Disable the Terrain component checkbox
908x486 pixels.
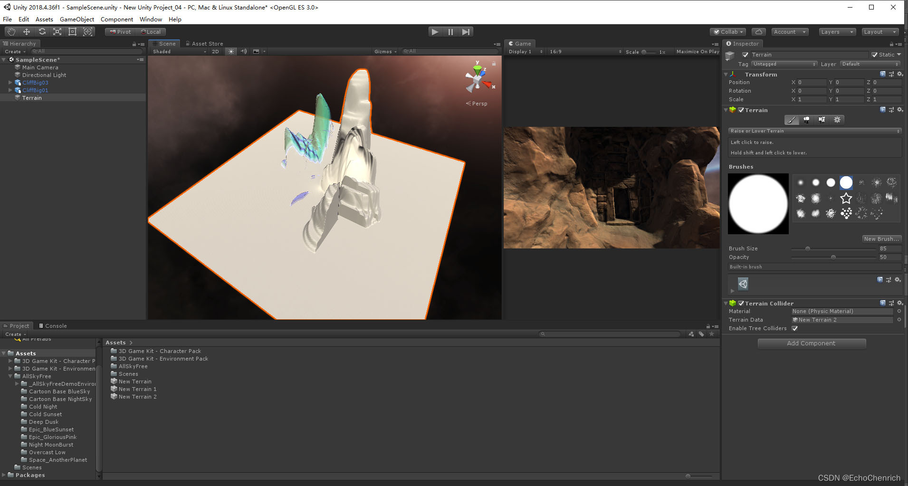coord(741,110)
